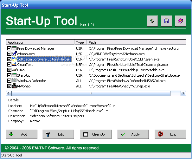Select the MWSnap entry name
The height and width of the screenshot is (159, 192).
(24, 86)
